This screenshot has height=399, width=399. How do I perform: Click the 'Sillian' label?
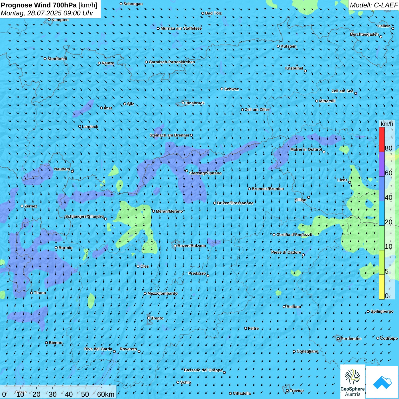click(300, 200)
